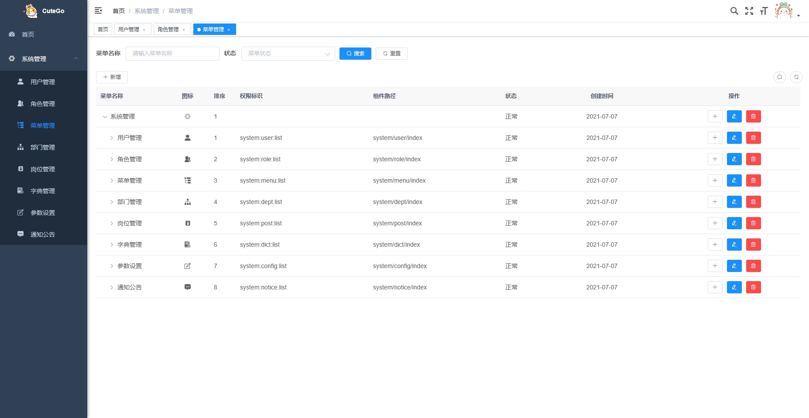Viewport: 809px width, 418px height.
Task: Close the 角色管理 tab
Action: [x=184, y=30]
